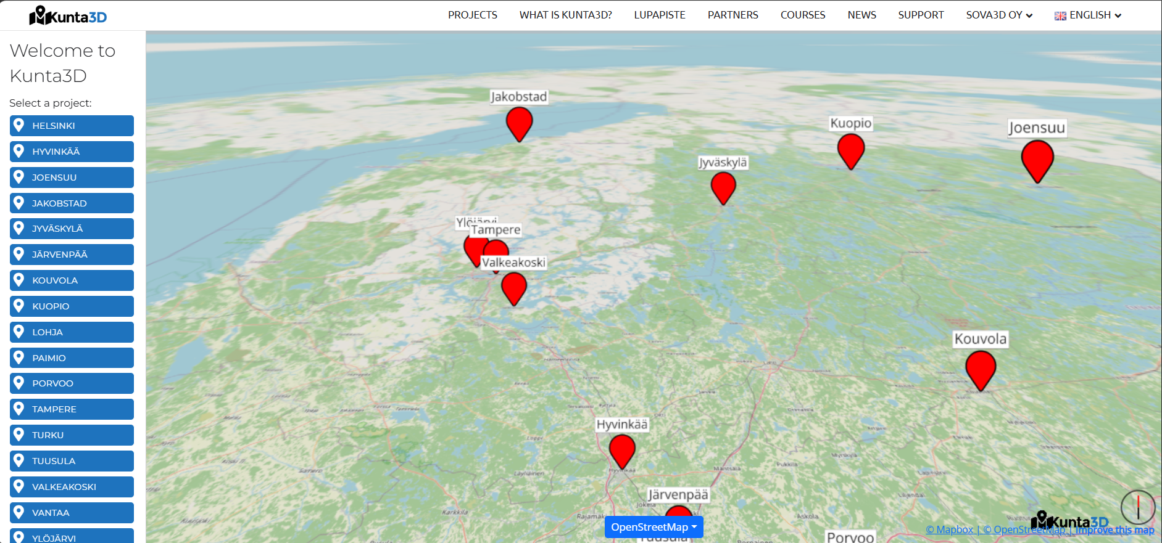Screen dimensions: 1162x543
Task: Choose the Vantaa project button
Action: (72, 513)
